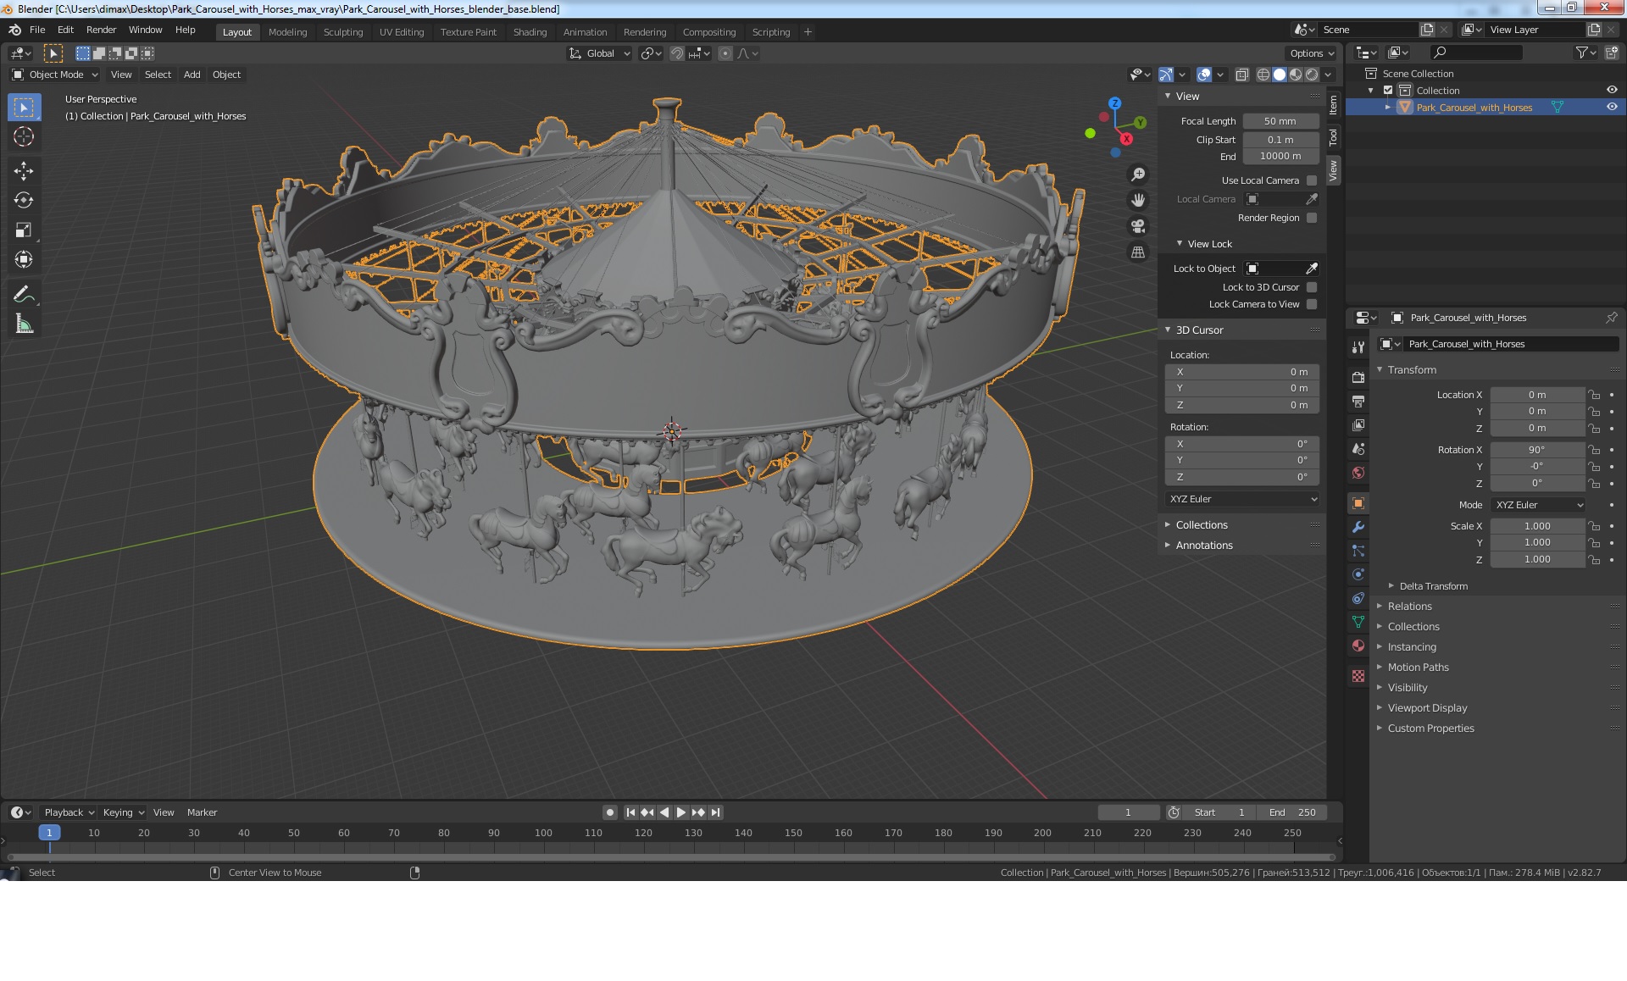This screenshot has width=1627, height=981.
Task: Open the Render menu
Action: [101, 30]
